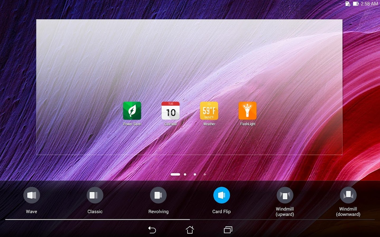Screen dimensions: 380x237
Task: Select the Wave effect label text
Action: [x=31, y=211]
